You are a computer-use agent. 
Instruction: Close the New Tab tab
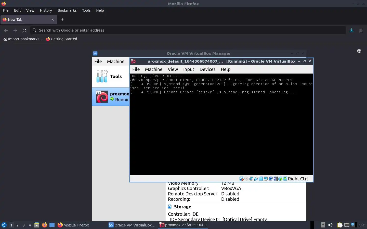pyautogui.click(x=53, y=20)
